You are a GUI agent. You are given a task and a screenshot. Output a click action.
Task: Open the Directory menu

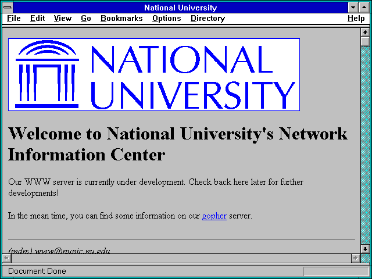(208, 19)
